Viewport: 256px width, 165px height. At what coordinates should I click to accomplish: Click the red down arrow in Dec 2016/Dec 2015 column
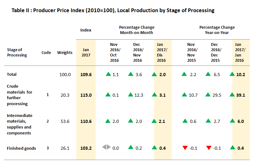[208, 148]
